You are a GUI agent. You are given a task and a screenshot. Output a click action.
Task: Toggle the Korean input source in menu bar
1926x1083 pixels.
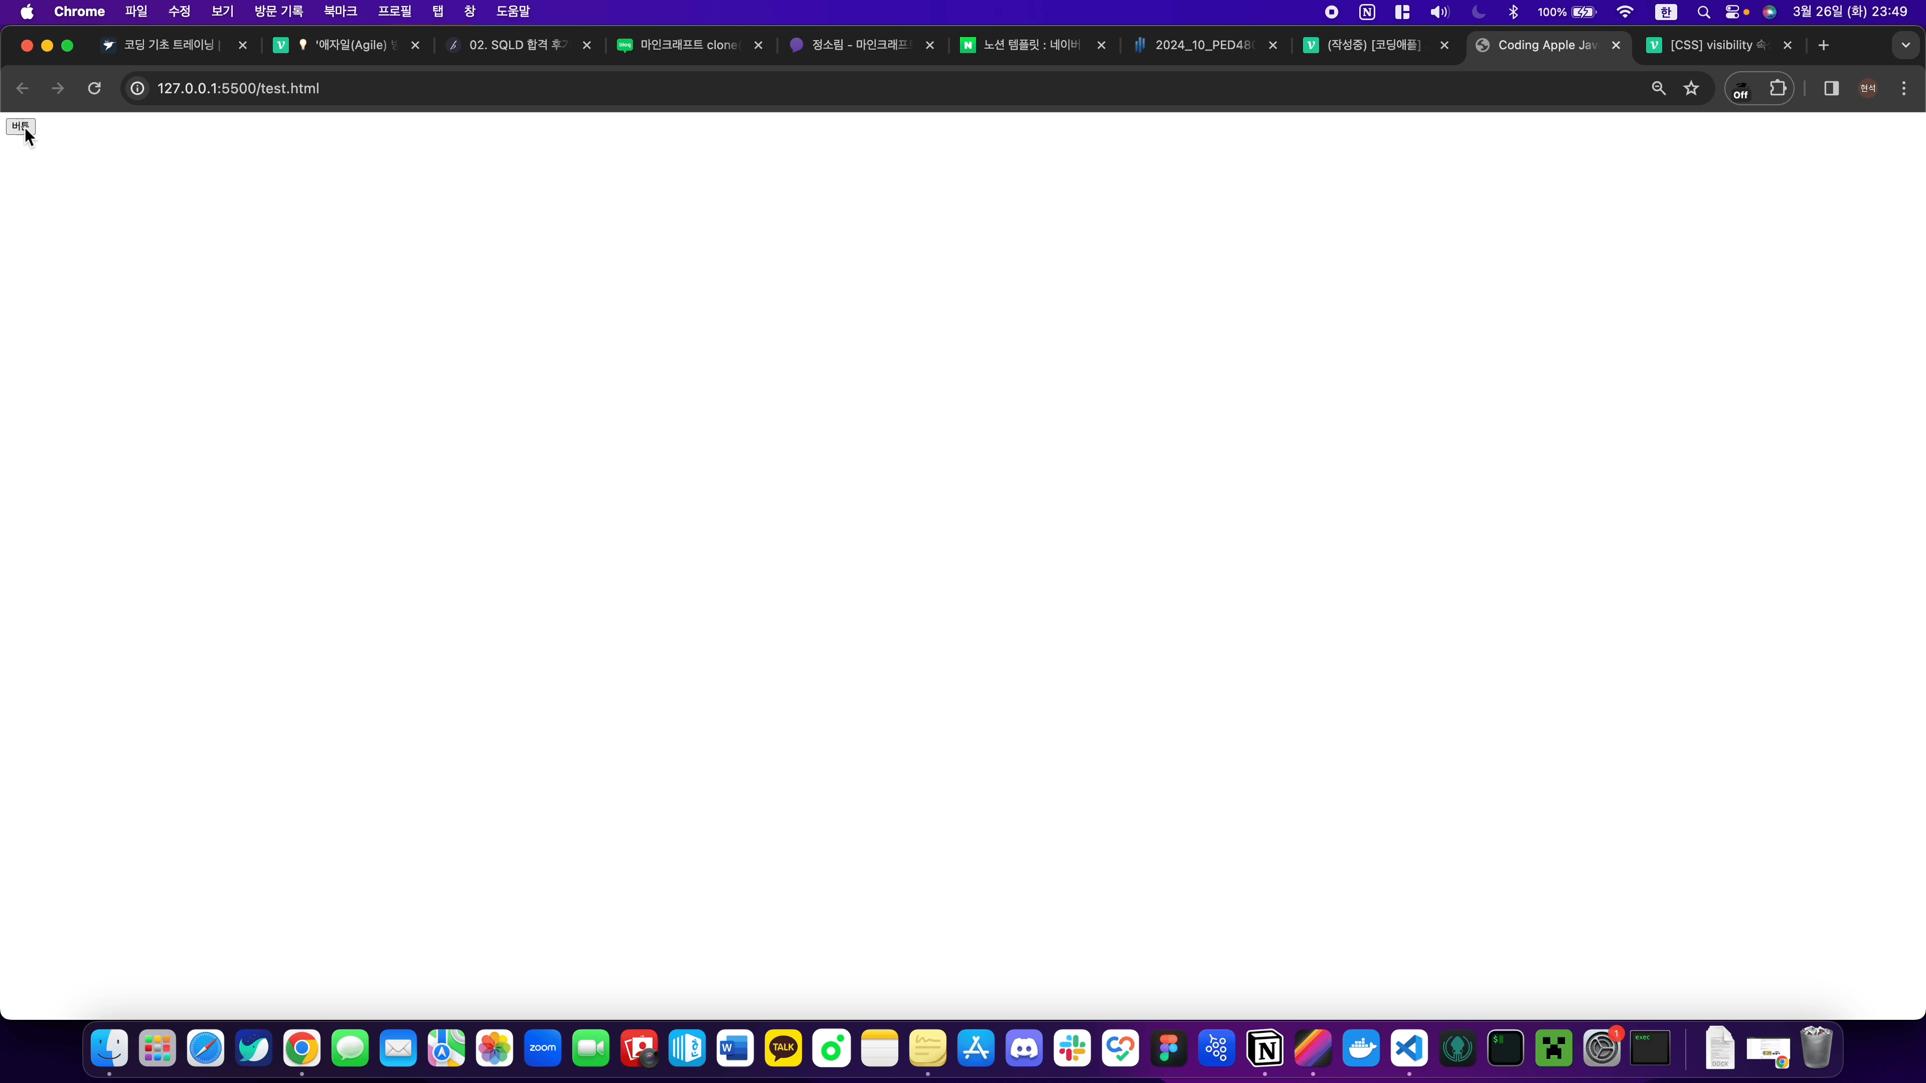click(1665, 12)
